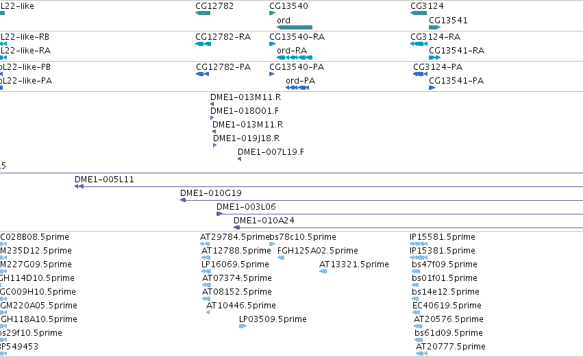Select the DME1-005L11 BAC clone line
Viewport: 583px width, 357px height.
point(329,186)
